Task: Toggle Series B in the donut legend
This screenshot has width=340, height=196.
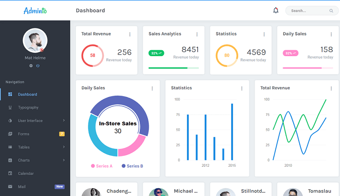Action: (132, 166)
